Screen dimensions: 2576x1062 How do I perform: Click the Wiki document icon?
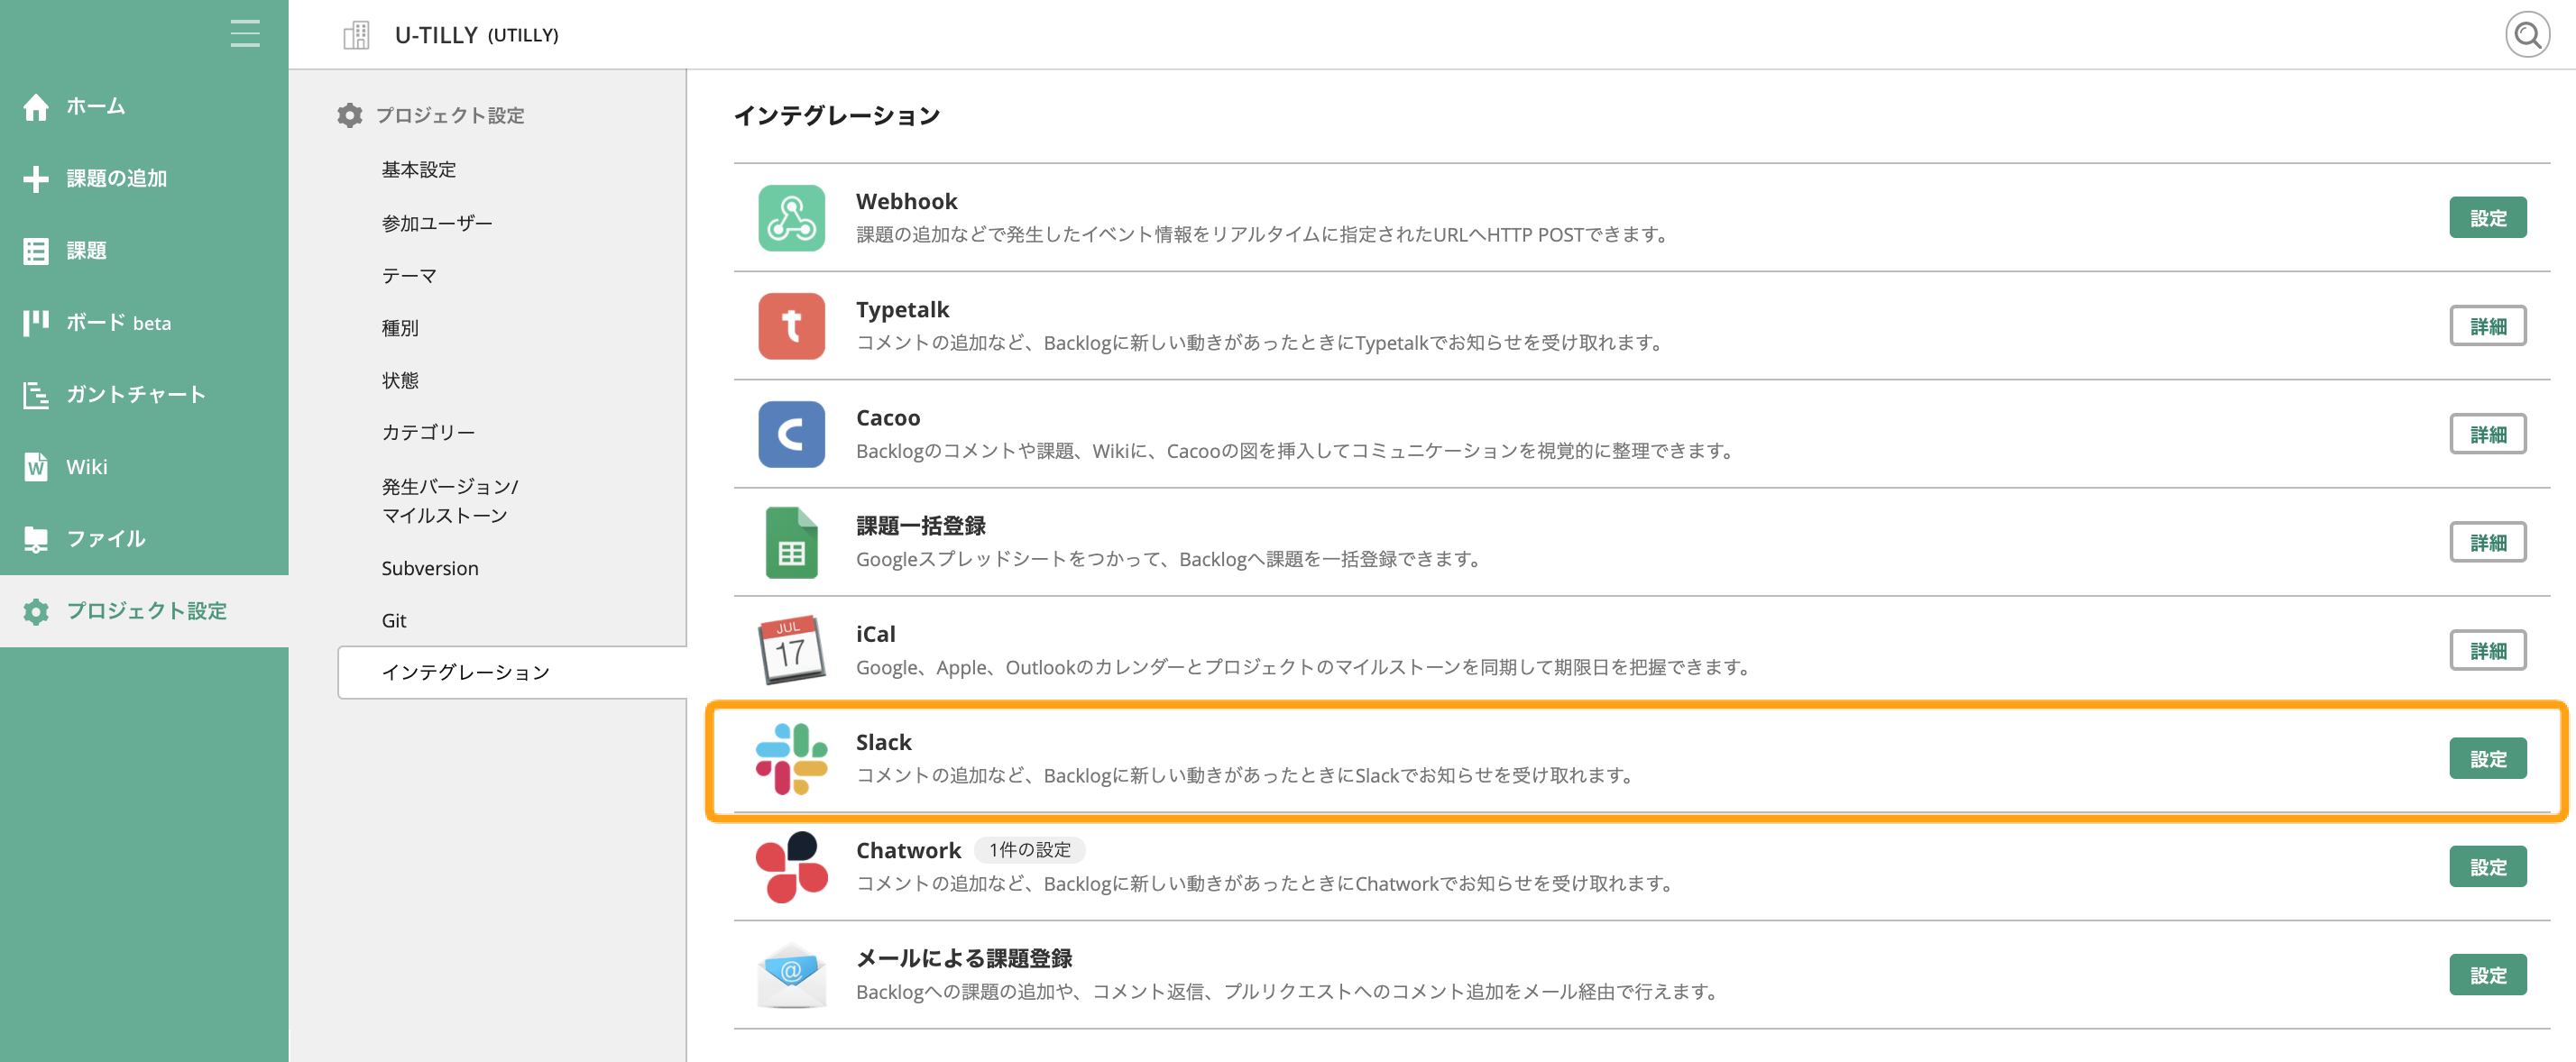pyautogui.click(x=36, y=467)
